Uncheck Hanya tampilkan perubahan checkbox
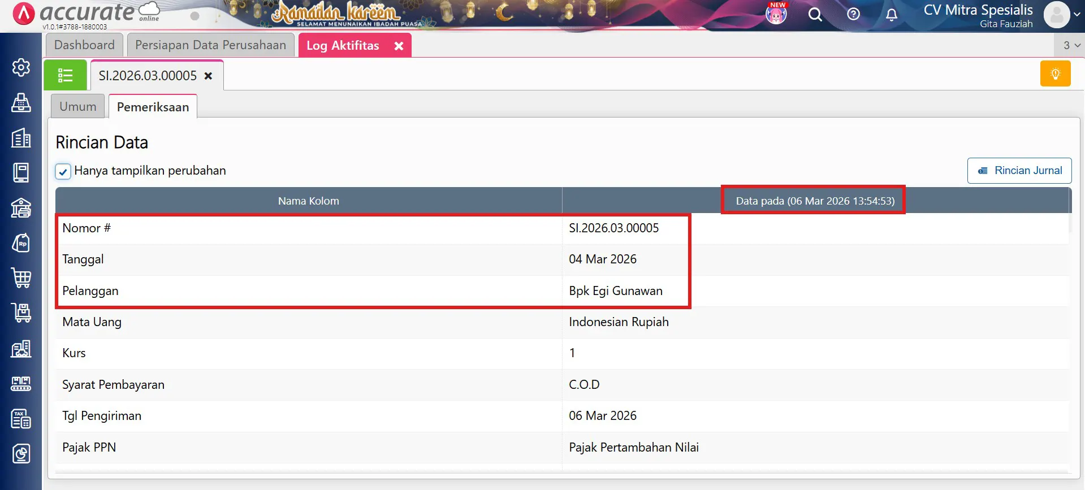1085x490 pixels. tap(63, 171)
